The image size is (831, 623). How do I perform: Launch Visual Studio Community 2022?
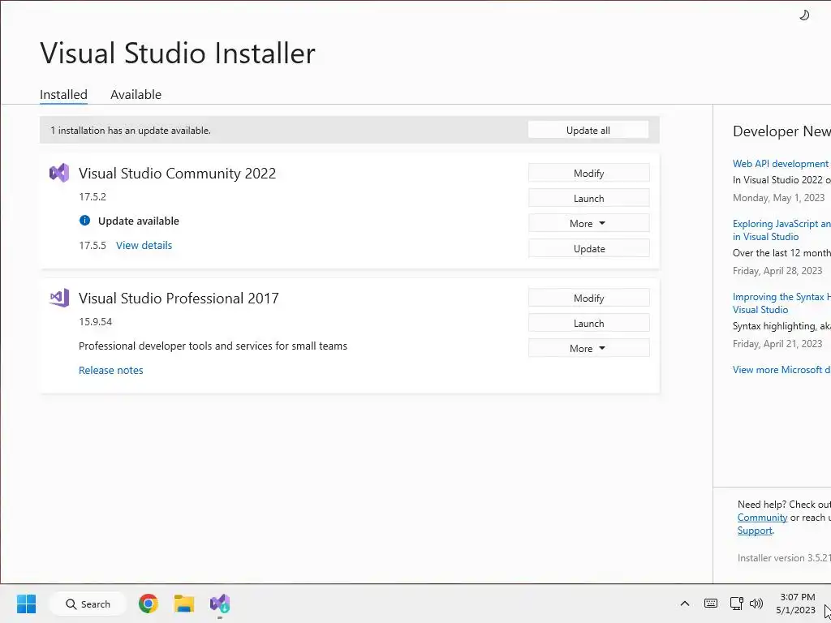tap(589, 198)
